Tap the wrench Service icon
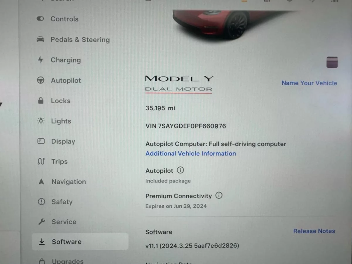This screenshot has width=352, height=264. pos(41,222)
